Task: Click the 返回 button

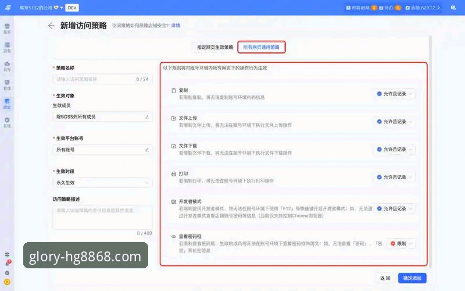Action: [x=385, y=278]
